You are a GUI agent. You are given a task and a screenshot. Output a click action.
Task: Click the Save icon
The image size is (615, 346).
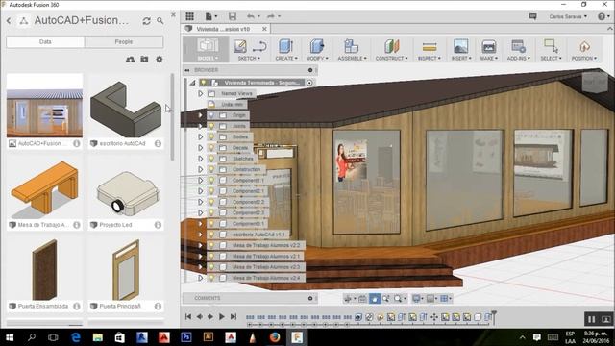point(233,16)
